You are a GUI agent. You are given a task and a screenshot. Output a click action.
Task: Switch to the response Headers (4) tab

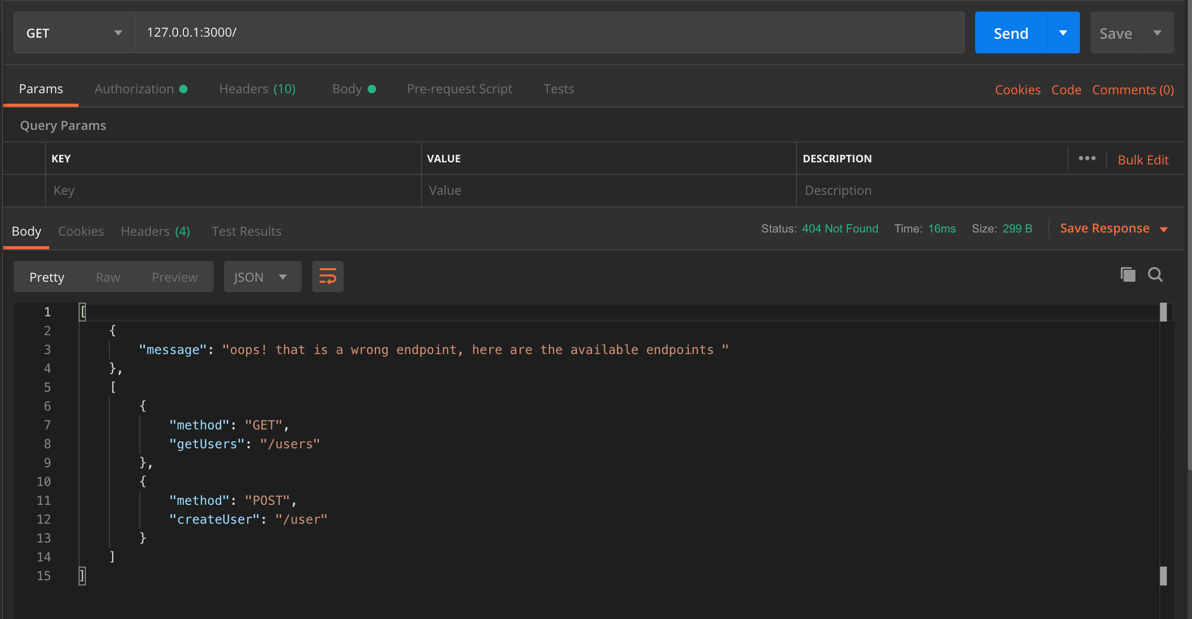click(156, 231)
